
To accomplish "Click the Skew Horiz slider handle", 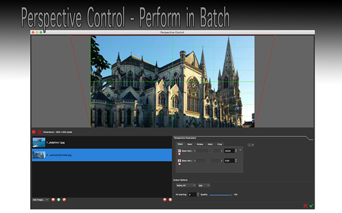I will (211, 151).
